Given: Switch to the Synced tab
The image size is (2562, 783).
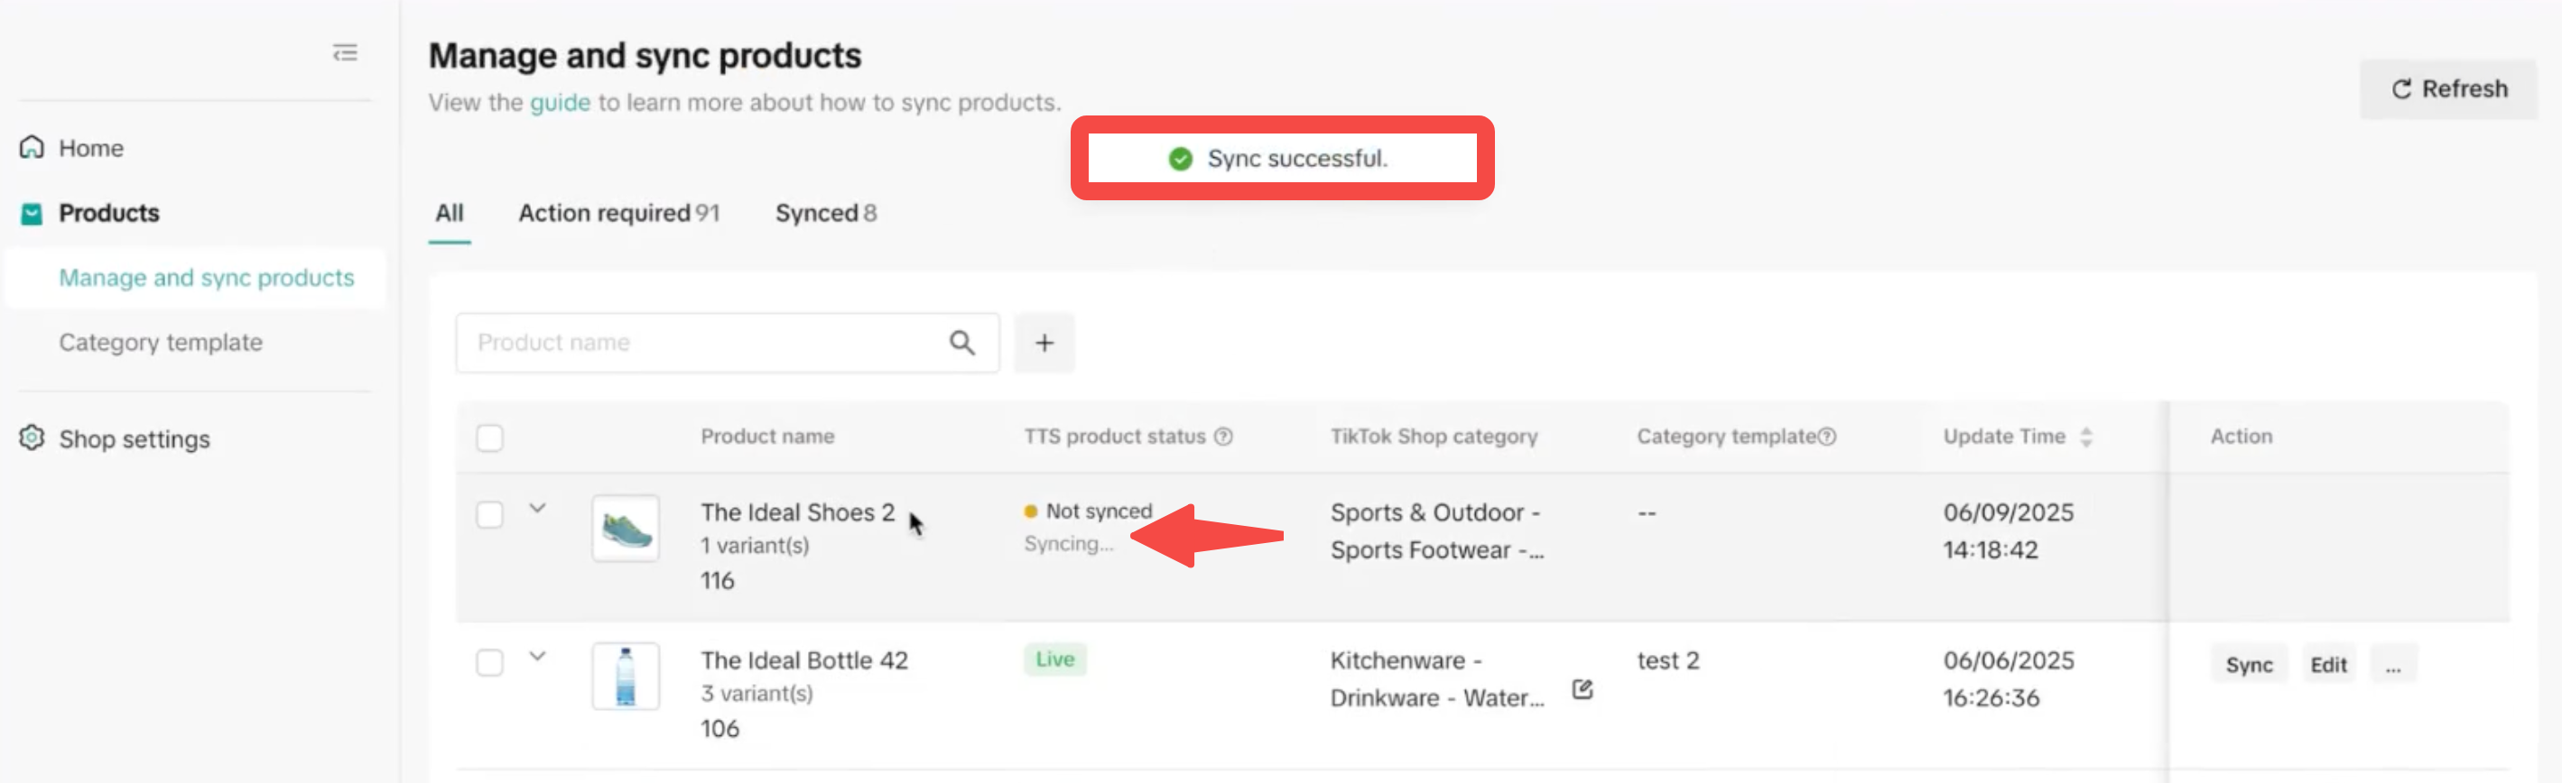Looking at the screenshot, I should tap(824, 213).
